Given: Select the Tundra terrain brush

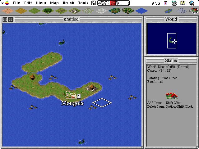Looking at the screenshot, I should [x=88, y=11].
